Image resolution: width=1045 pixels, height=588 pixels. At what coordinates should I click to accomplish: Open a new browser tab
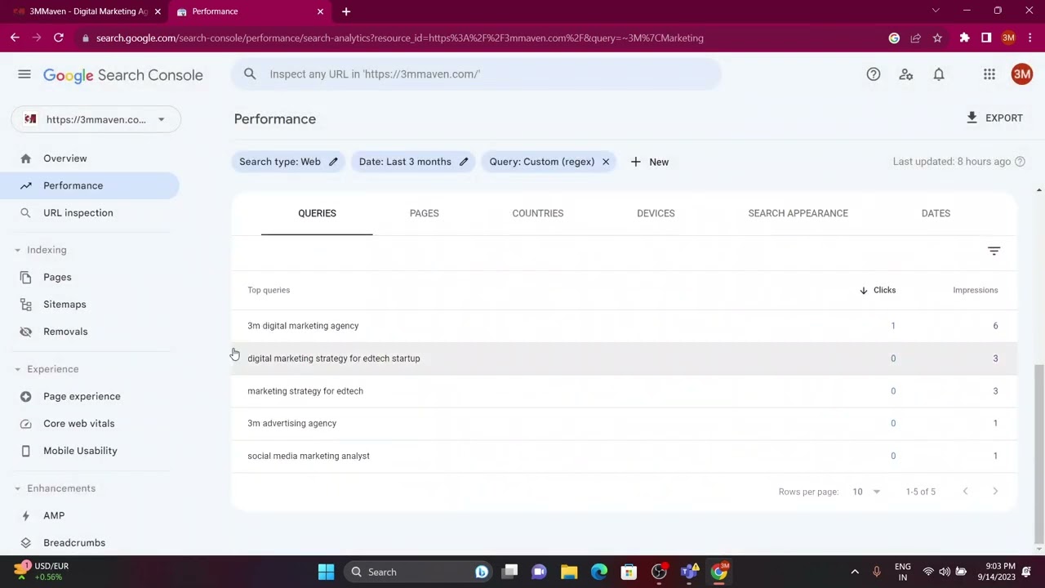pos(346,11)
